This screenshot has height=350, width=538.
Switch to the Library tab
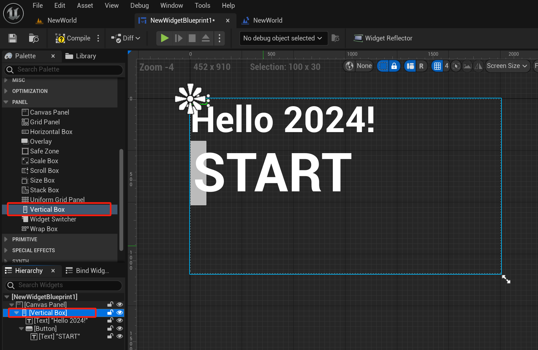click(81, 56)
